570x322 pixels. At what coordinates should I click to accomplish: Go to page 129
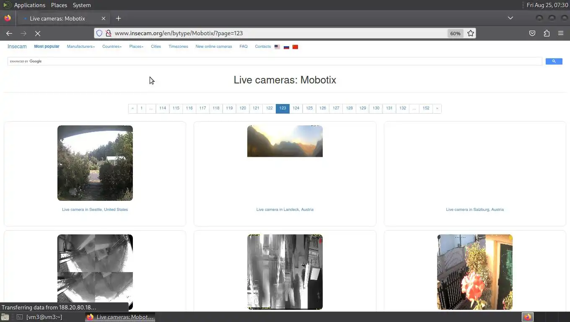[x=363, y=108]
